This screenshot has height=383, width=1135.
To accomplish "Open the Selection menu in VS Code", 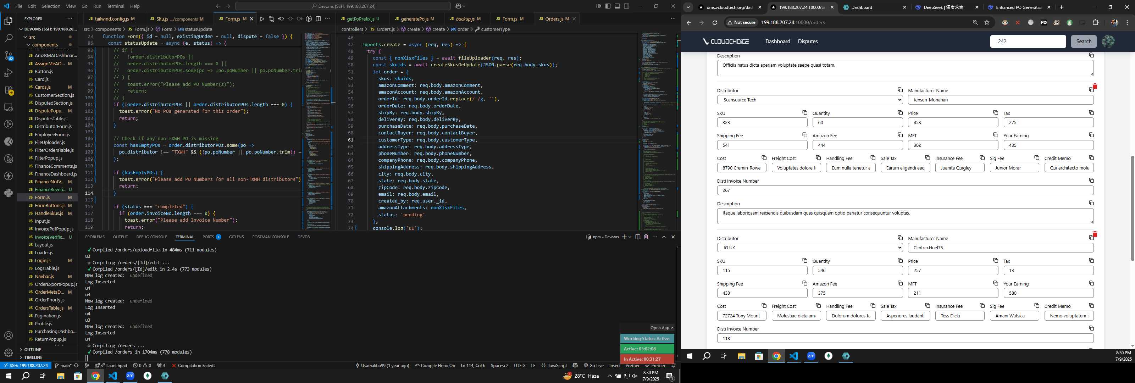I will [51, 6].
